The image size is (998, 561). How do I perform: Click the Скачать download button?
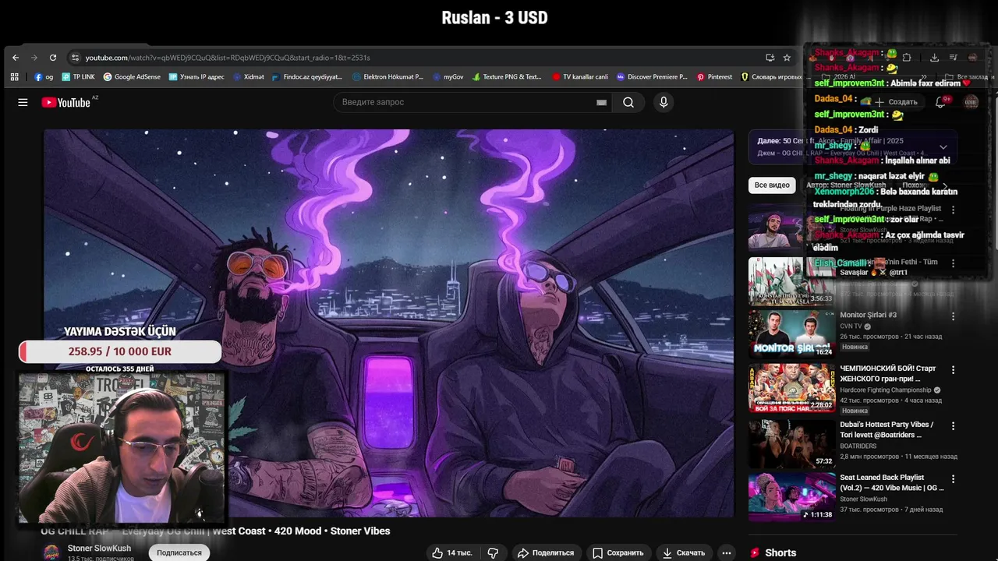tap(684, 552)
